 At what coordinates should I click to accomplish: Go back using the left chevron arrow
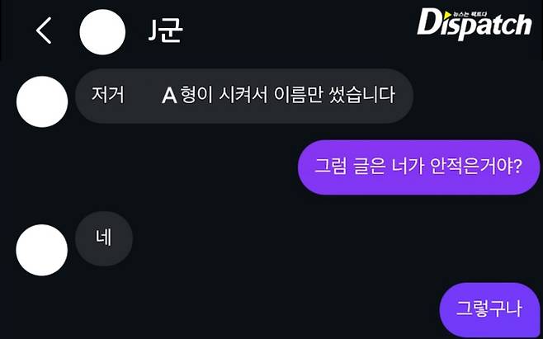coord(44,31)
